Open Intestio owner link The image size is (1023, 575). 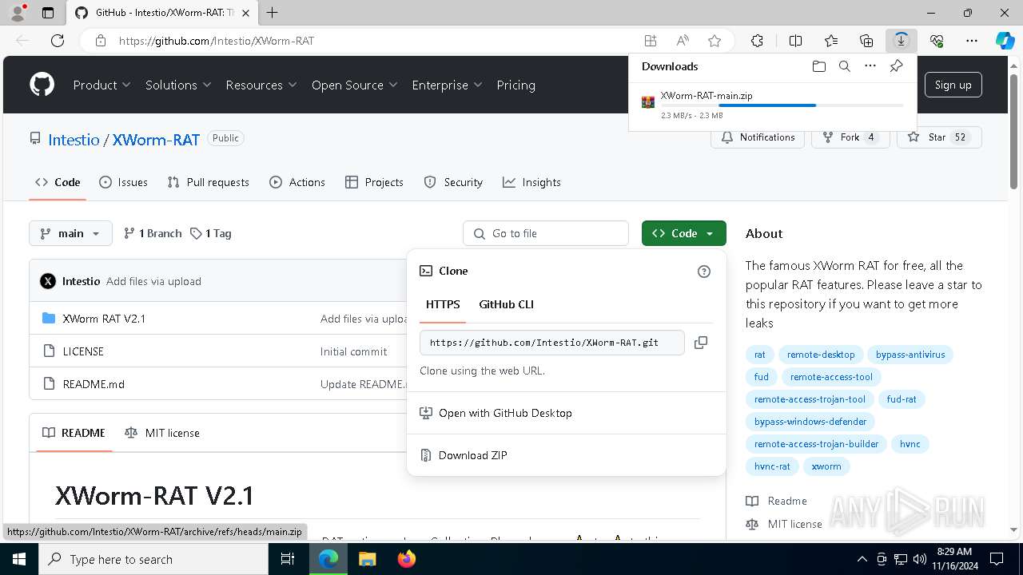(x=74, y=140)
